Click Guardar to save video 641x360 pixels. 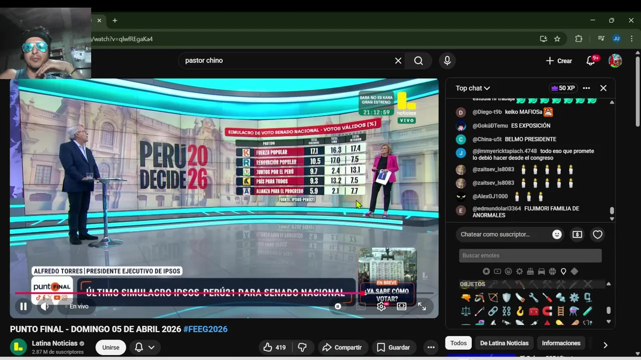pyautogui.click(x=393, y=347)
